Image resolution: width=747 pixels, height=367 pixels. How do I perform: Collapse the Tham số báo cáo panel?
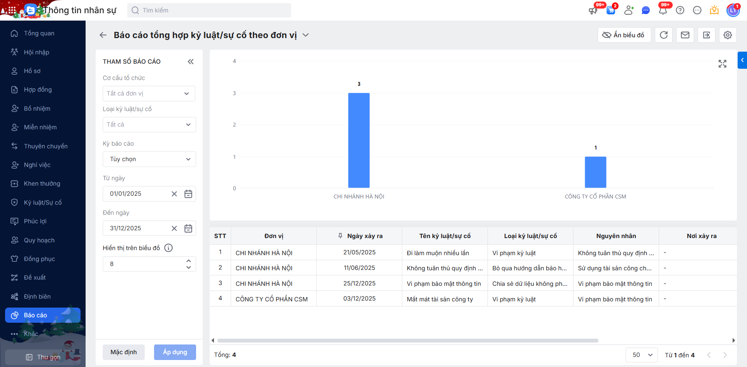(x=191, y=61)
